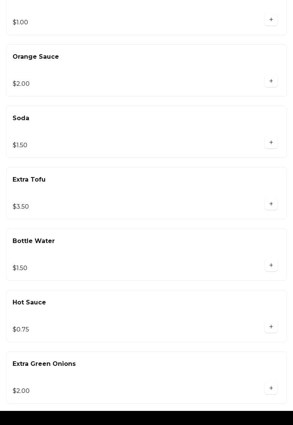Open the Soda item title

[21, 118]
